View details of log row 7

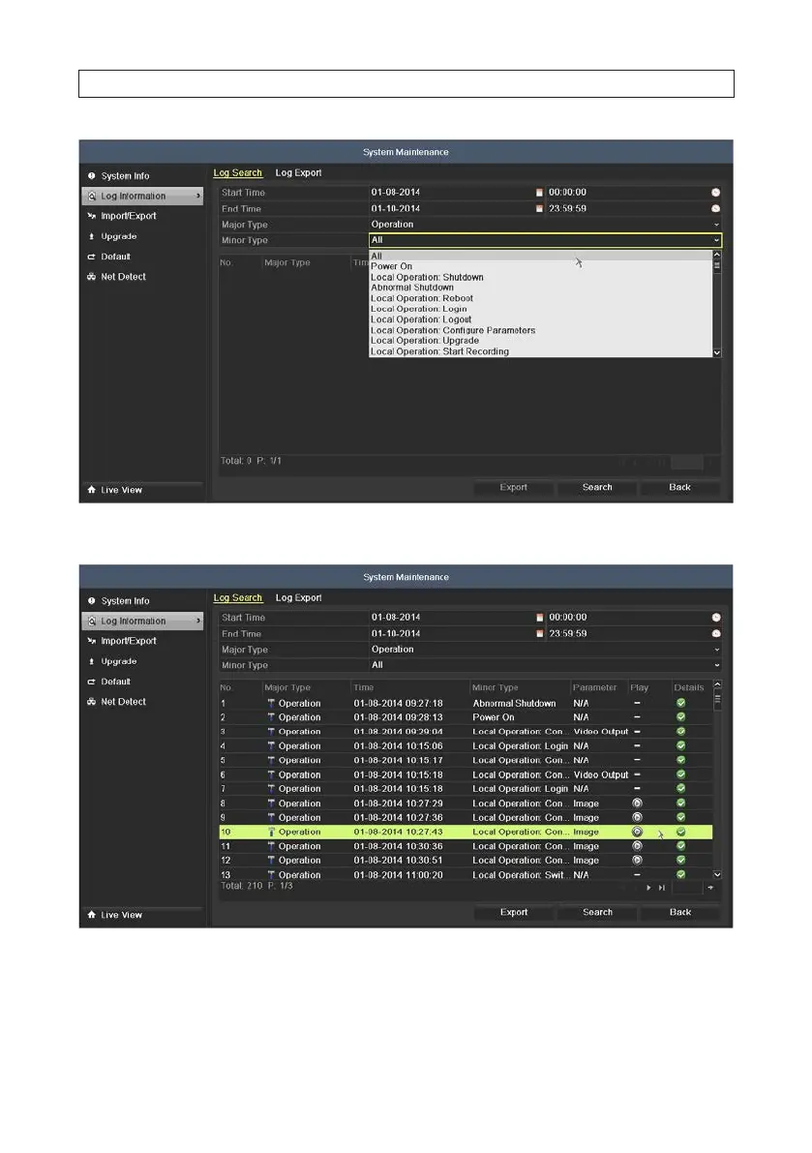click(681, 788)
